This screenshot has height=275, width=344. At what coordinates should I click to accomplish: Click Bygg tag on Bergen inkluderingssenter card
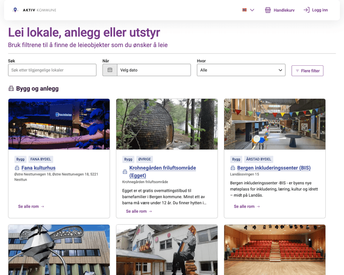point(236,159)
